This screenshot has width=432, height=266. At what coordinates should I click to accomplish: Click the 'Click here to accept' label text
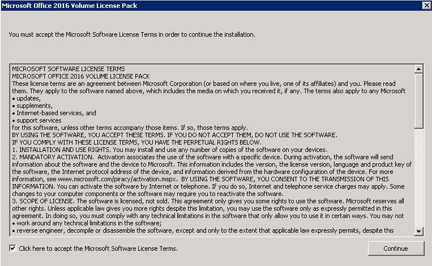98,248
